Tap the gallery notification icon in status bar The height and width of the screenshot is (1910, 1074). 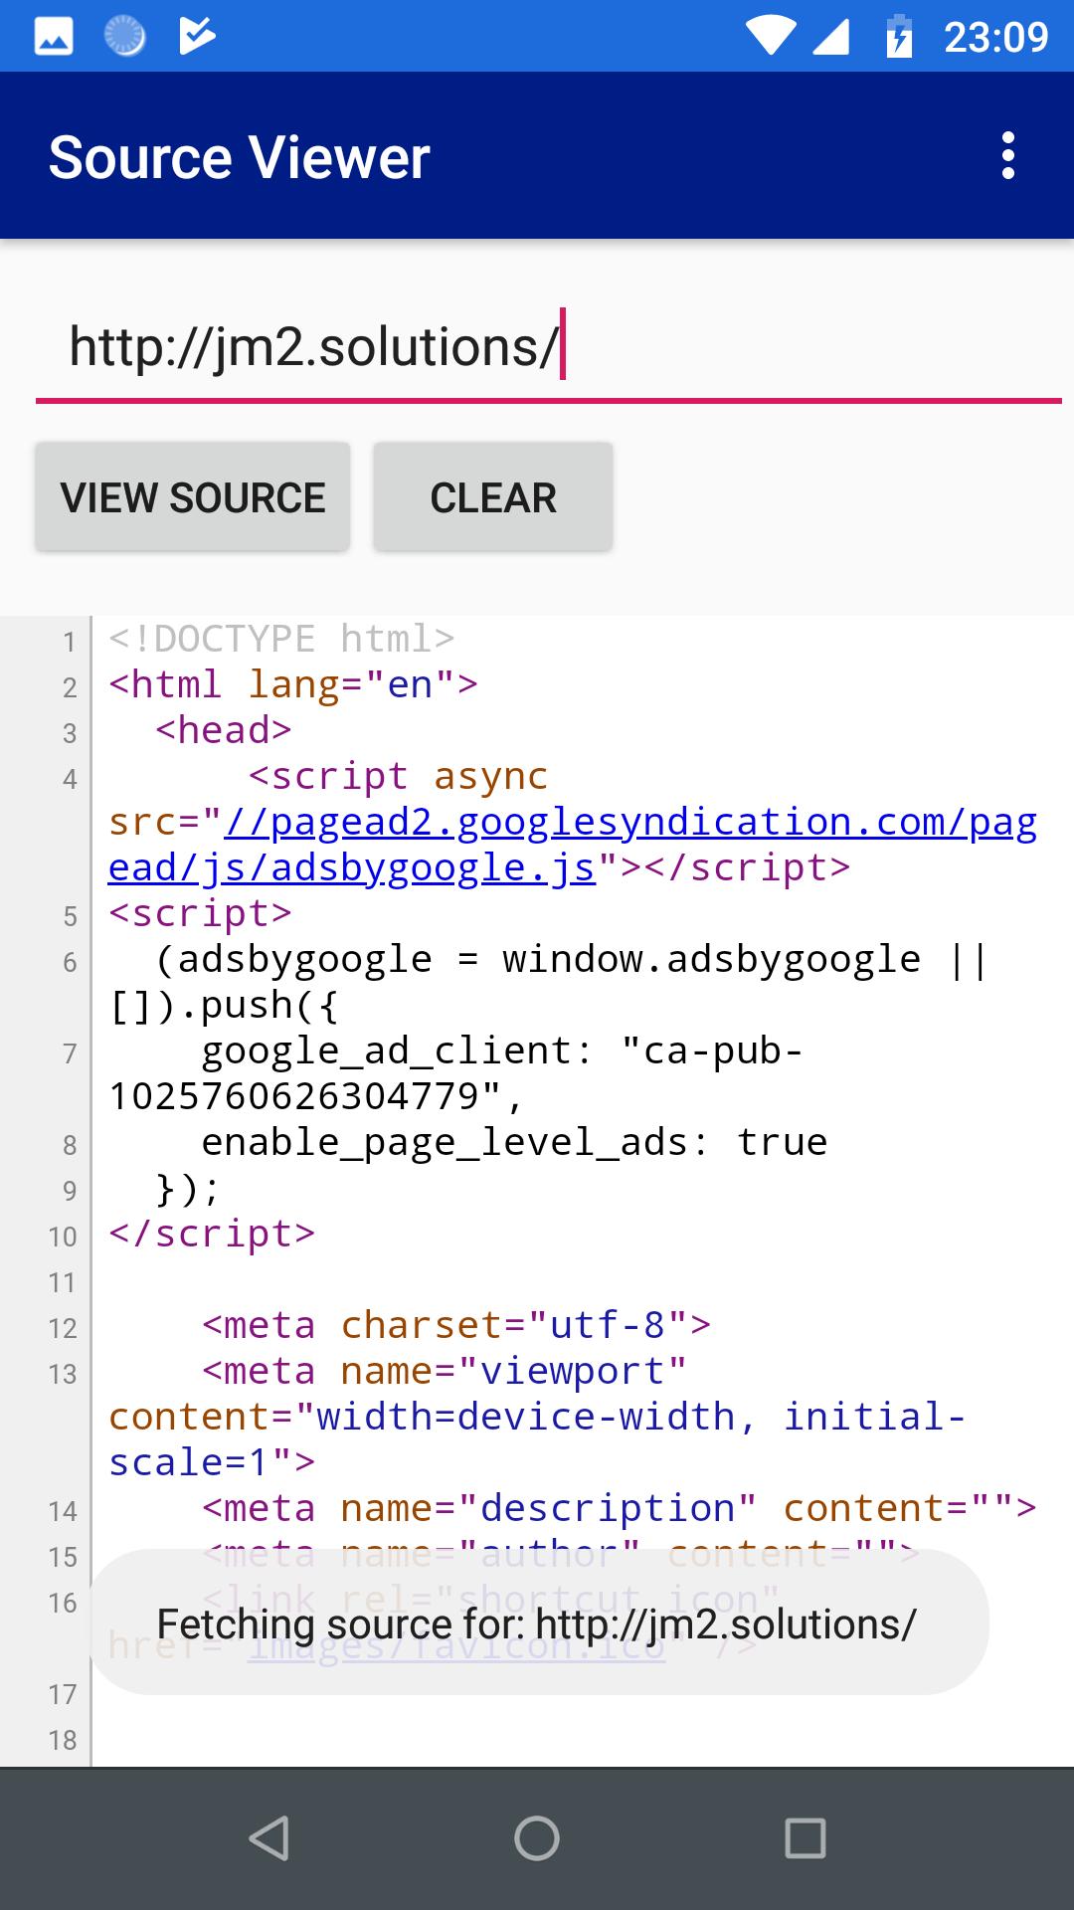pyautogui.click(x=54, y=38)
